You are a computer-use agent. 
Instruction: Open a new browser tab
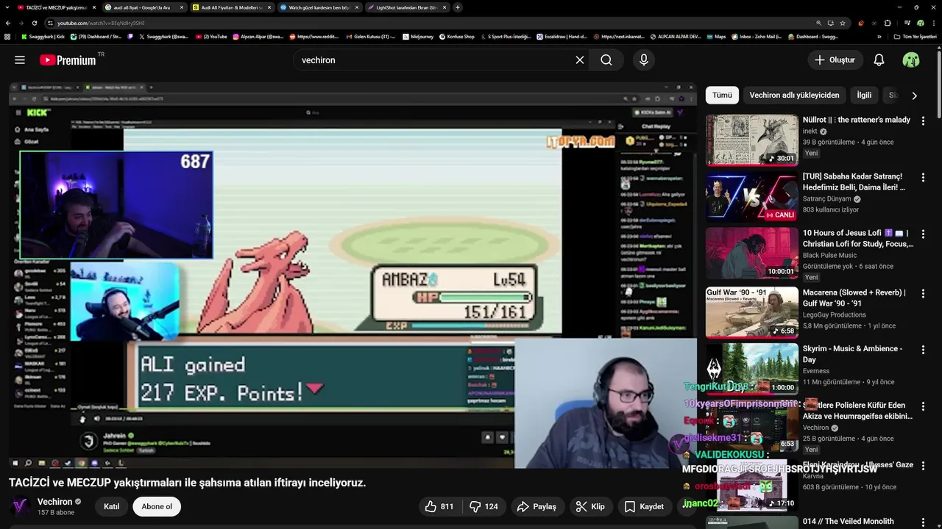pyautogui.click(x=458, y=7)
